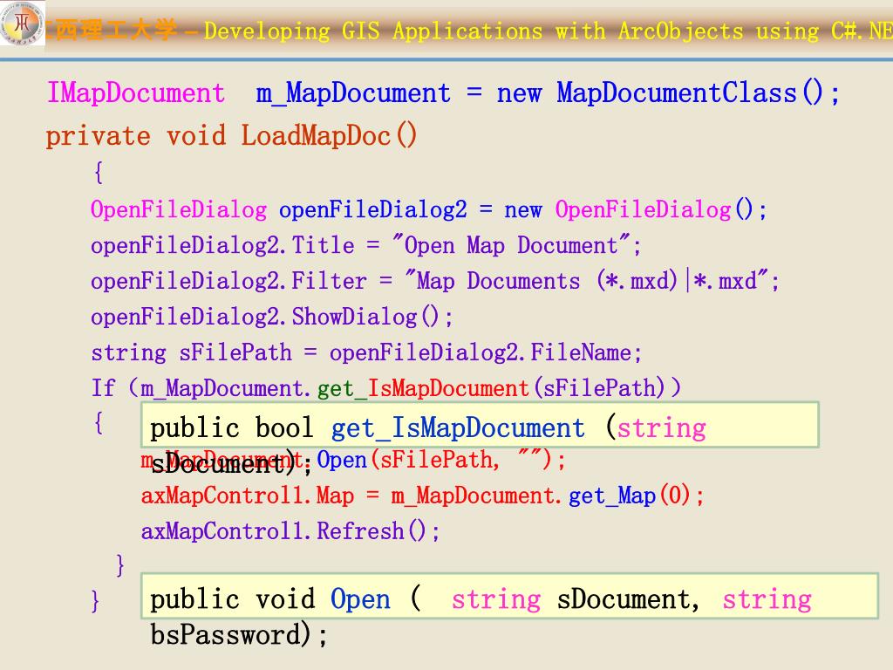The height and width of the screenshot is (670, 893).
Task: Click the "openFileDialog2.Title" assignment line
Action: tap(366, 245)
